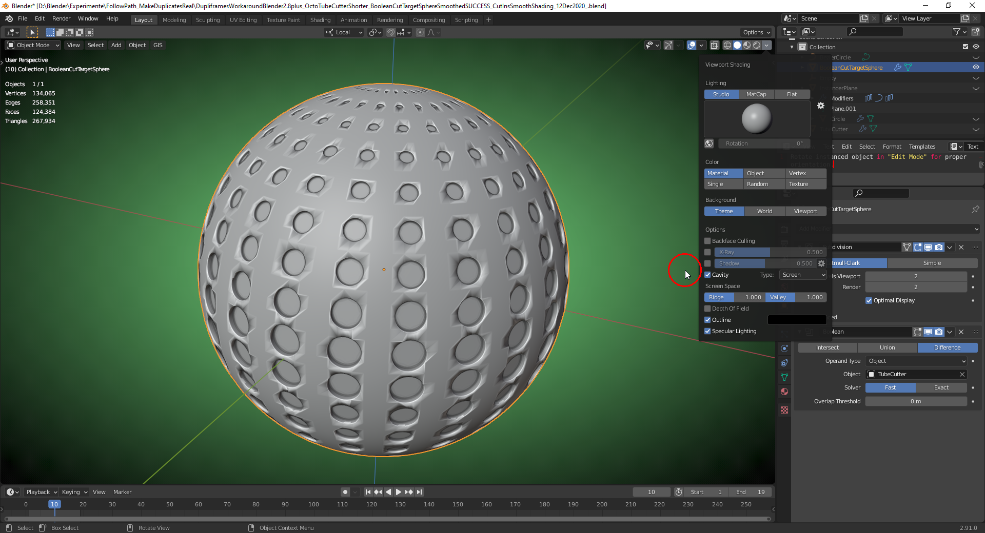Screen dimensions: 985x533
Task: Disable Specular Lighting checkbox
Action: click(707, 331)
